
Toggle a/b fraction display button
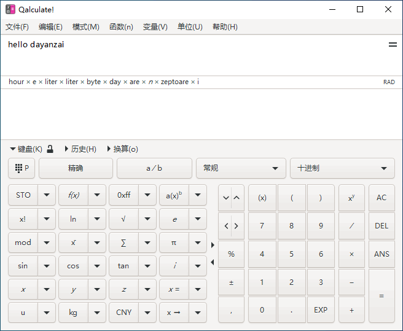pos(154,168)
